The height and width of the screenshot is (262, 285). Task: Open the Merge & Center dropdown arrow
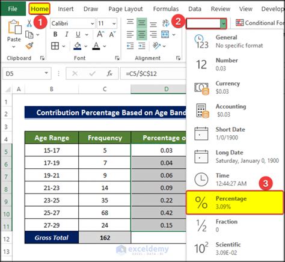coord(174,35)
